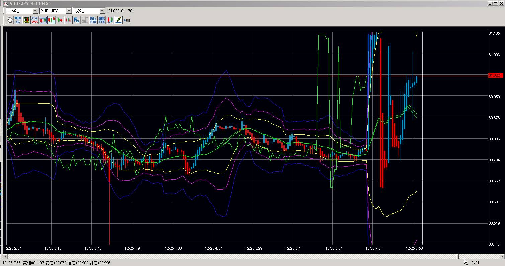The image size is (505, 266).
Task: Click the blue Fix toolbar icon
Action: click(77, 20)
